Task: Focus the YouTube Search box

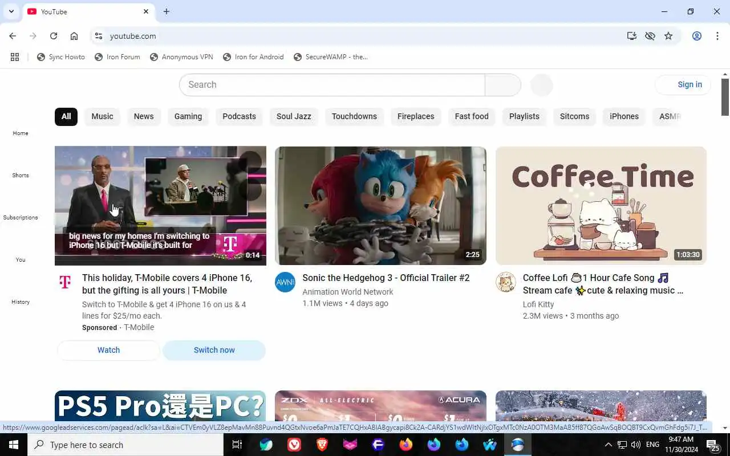Action: 332,85
